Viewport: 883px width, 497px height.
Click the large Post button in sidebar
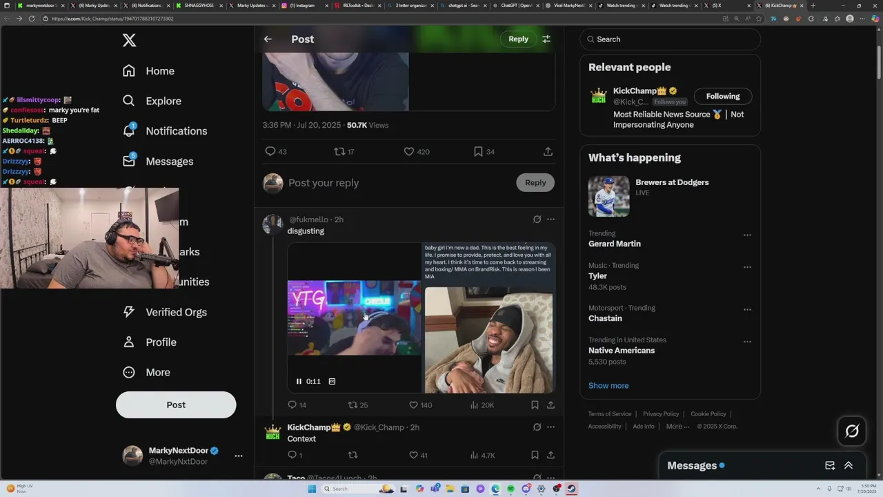(x=176, y=405)
